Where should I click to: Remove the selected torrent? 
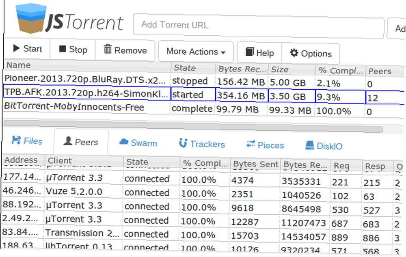pyautogui.click(x=125, y=50)
